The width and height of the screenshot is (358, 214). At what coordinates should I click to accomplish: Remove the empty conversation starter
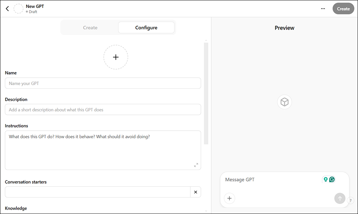[x=195, y=192]
